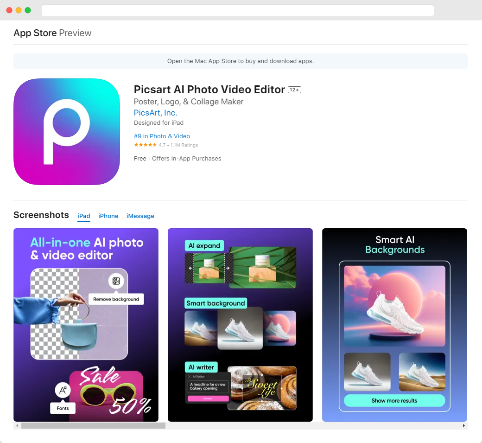Click "Open the Mac App Store" banner text
Viewport: 482px width, 443px height.
pos(241,61)
